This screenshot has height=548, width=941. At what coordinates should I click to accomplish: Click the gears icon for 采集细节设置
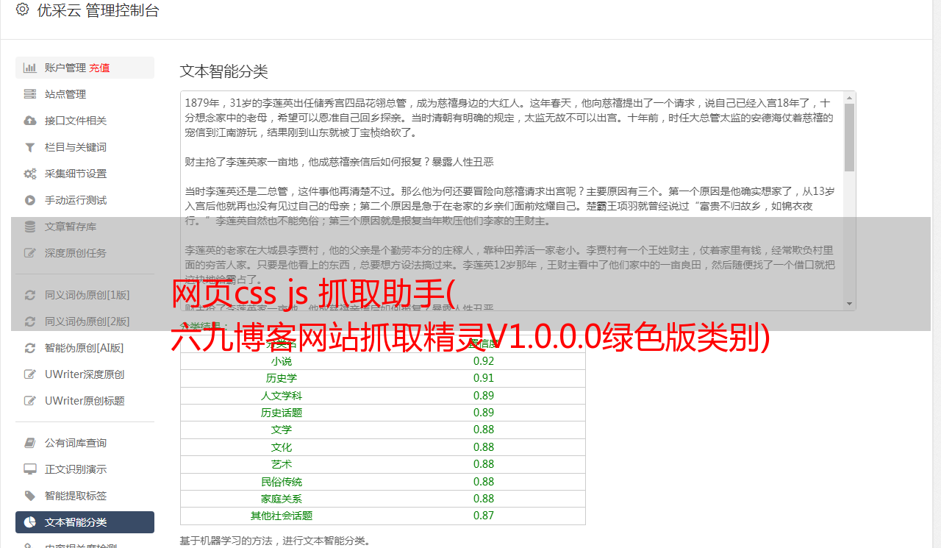(x=30, y=174)
